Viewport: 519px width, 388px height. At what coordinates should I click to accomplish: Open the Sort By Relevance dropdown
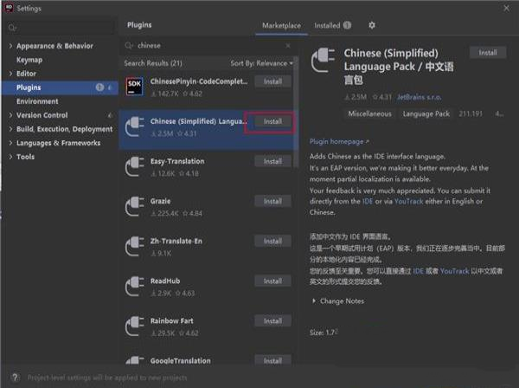(261, 63)
